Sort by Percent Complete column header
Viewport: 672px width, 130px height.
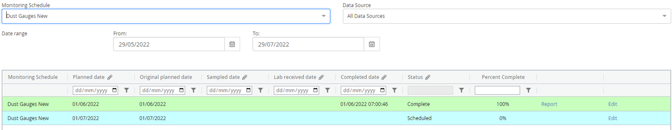tap(503, 77)
